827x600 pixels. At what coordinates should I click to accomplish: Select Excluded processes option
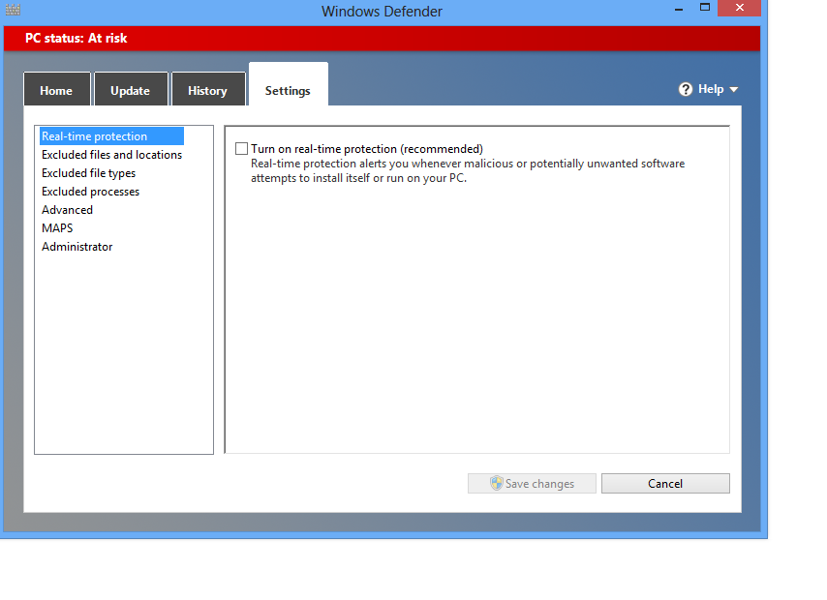[91, 192]
